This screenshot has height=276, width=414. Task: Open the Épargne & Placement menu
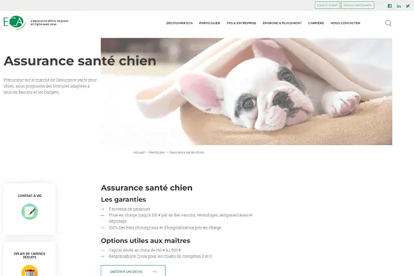click(x=282, y=23)
